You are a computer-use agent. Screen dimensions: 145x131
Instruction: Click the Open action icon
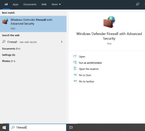75,56
